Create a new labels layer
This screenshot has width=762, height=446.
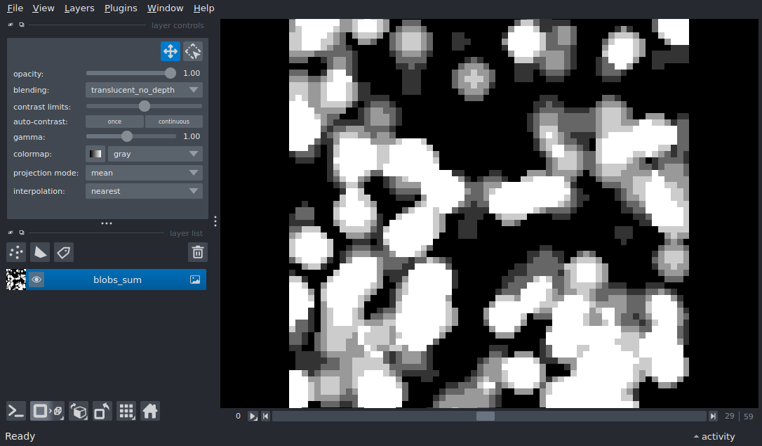click(64, 252)
